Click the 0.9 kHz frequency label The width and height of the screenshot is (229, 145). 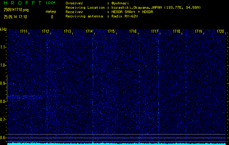coord(3,83)
